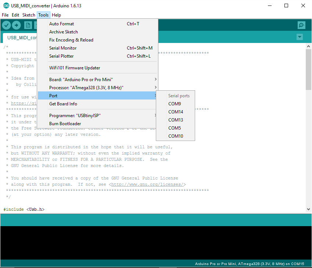
Task: Expand the Board submenu arrow
Action: coord(155,79)
